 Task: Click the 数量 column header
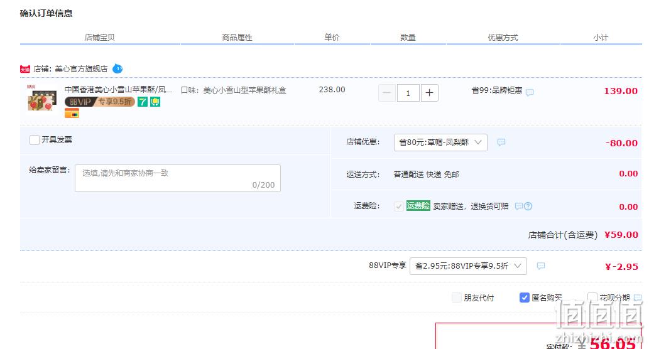coord(408,38)
